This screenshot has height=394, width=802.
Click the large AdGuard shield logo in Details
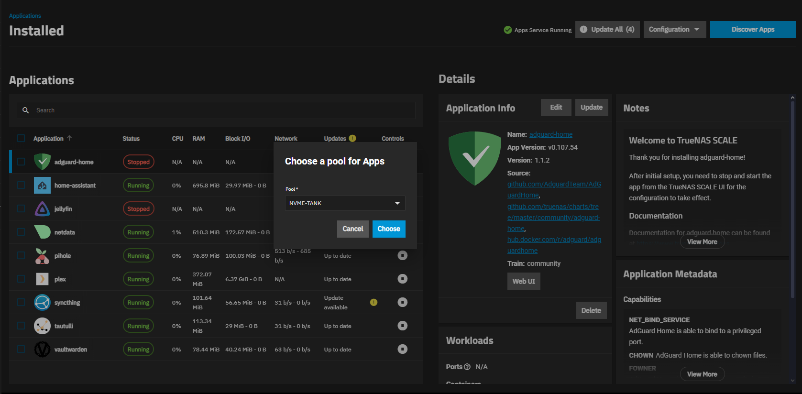[474, 158]
